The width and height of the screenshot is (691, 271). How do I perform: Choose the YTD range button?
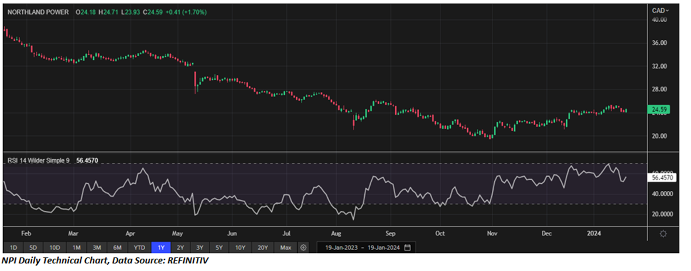click(x=139, y=247)
